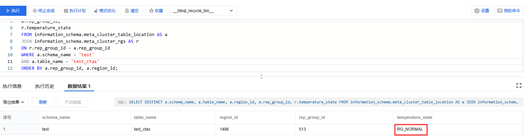Viewport: 527px width, 136px height.
Task: Click 终止会话 to stop the session
Action: coord(43,11)
